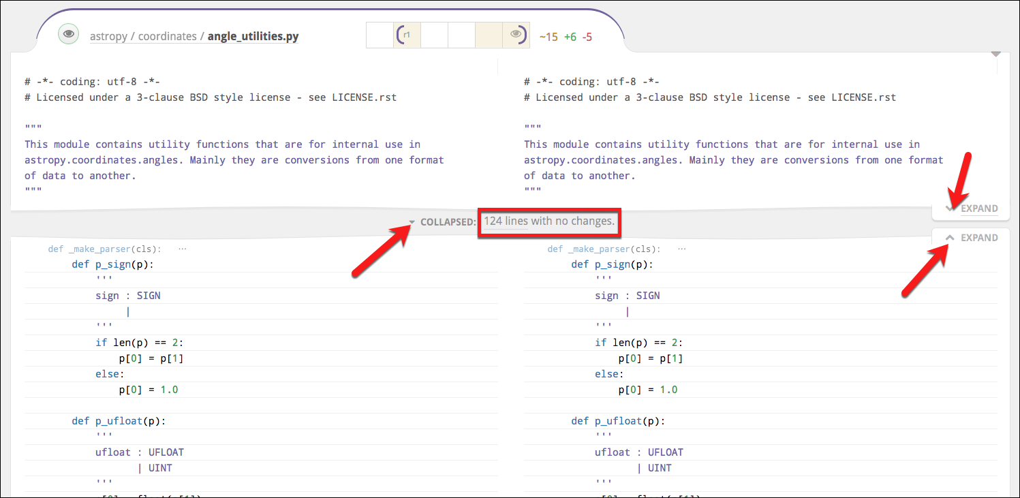Click right pane 'p[0] = 1.0' line

pyautogui.click(x=648, y=390)
